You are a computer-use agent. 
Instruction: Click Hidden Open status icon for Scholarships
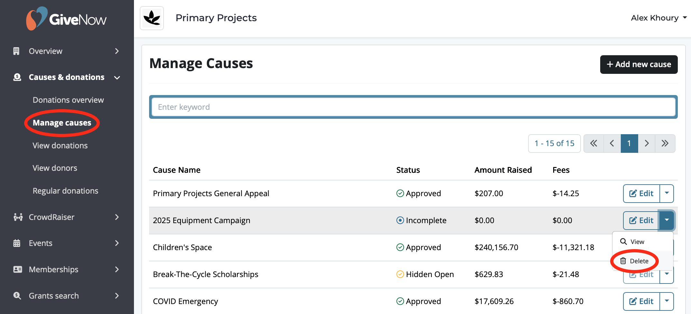coord(400,274)
